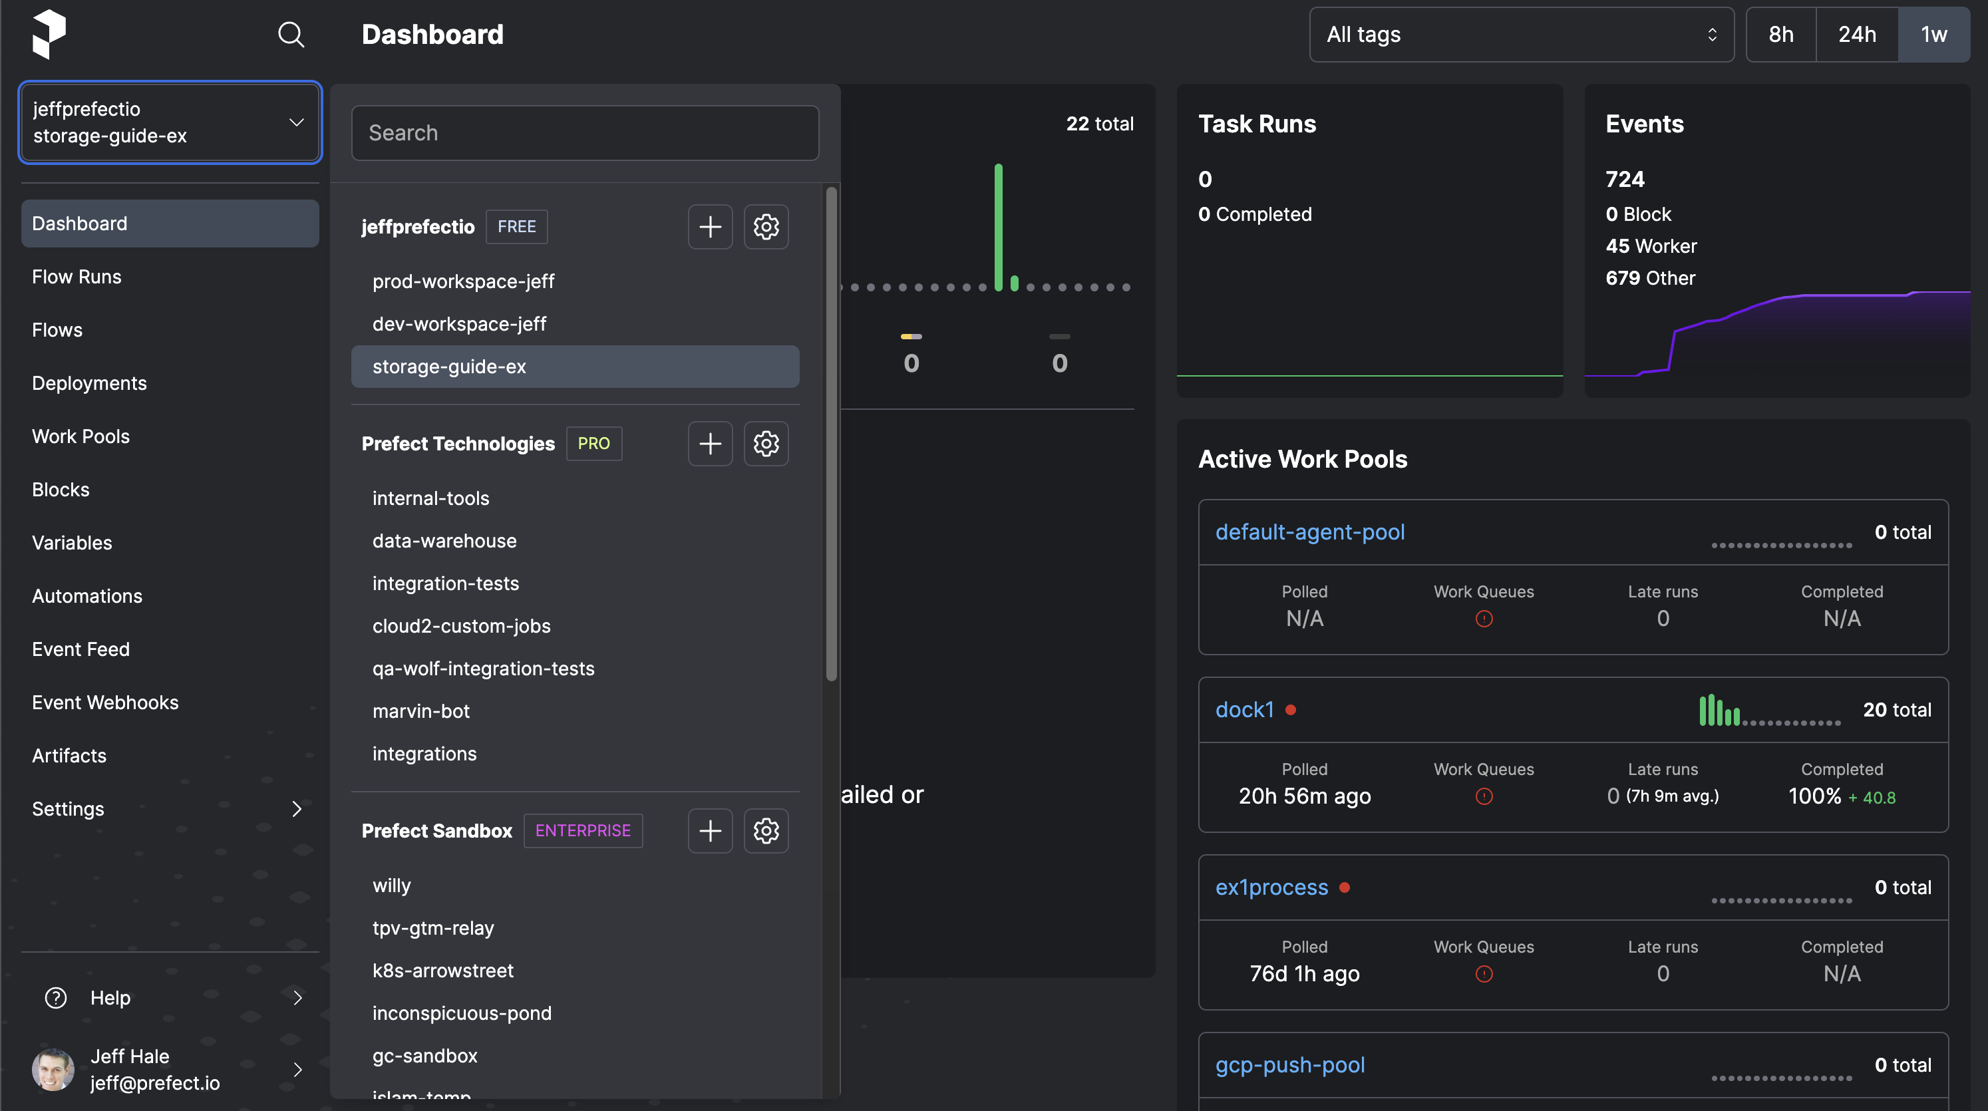This screenshot has height=1111, width=1988.
Task: Switch to inconspicuous-pond workspace
Action: point(575,1013)
